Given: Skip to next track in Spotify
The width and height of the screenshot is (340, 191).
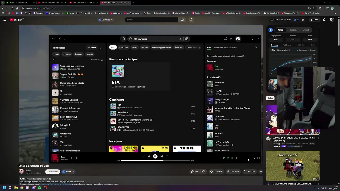Looking at the screenshot, I should coord(161,156).
